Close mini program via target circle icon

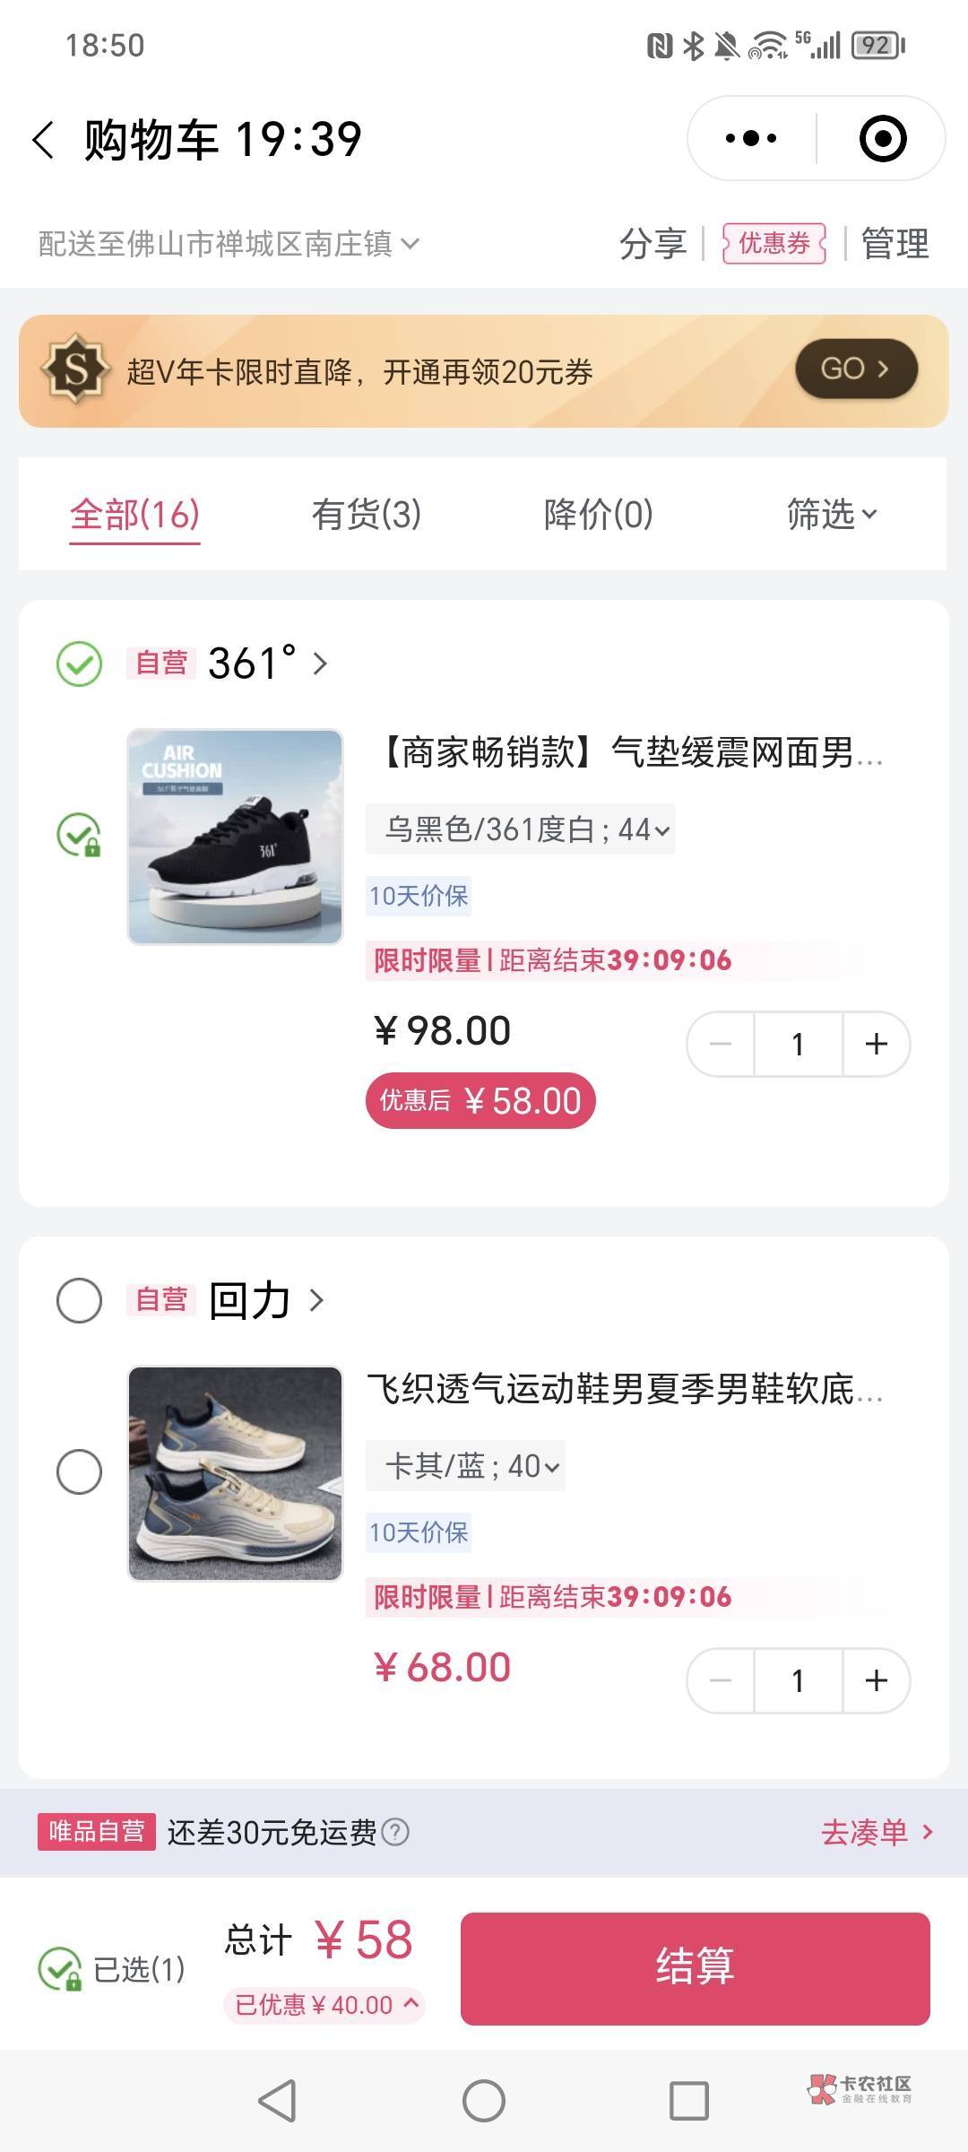[882, 139]
